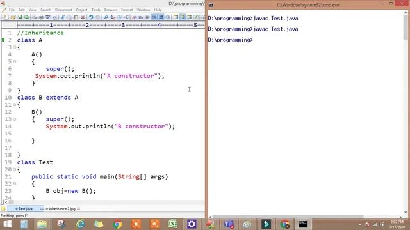
Task: Open the View menu
Action: 33,10
